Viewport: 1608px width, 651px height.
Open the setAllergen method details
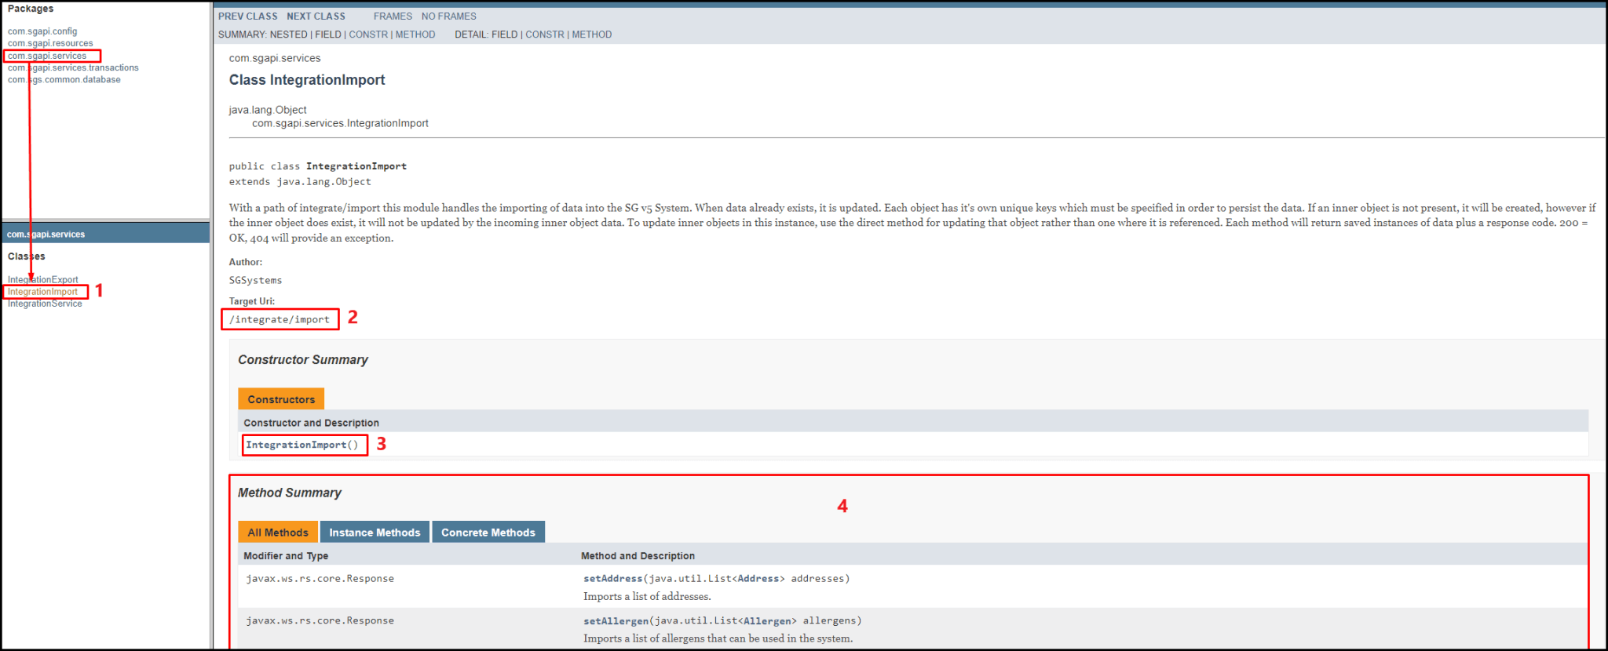pyautogui.click(x=616, y=621)
